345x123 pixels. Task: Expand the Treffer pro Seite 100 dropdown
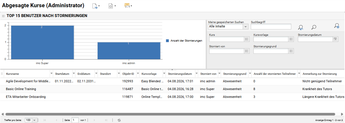click(x=35, y=120)
